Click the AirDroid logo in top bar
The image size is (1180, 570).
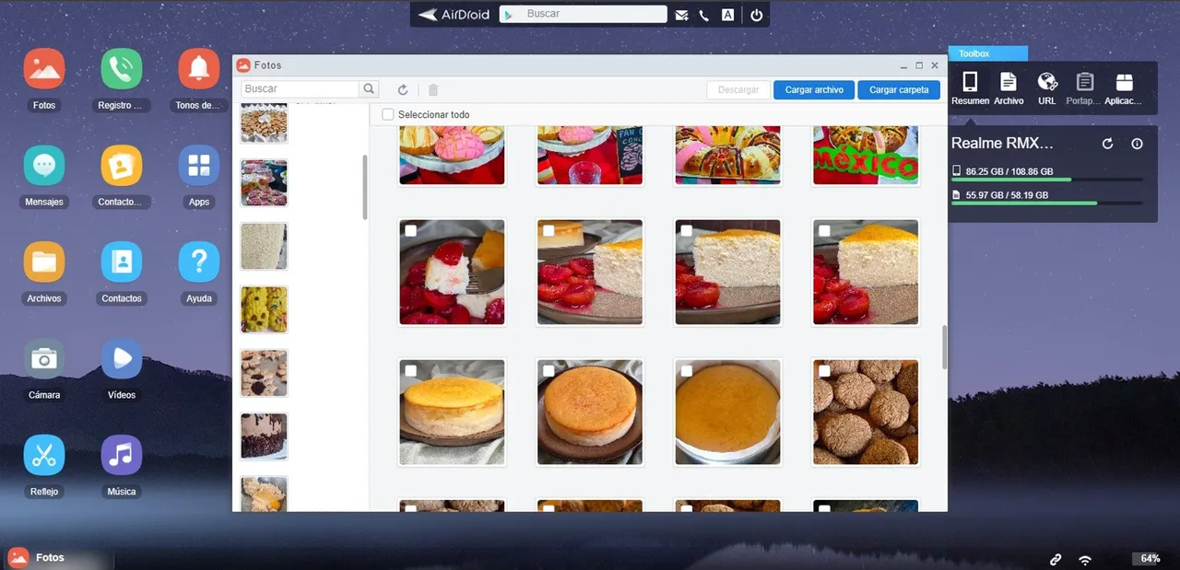(454, 15)
